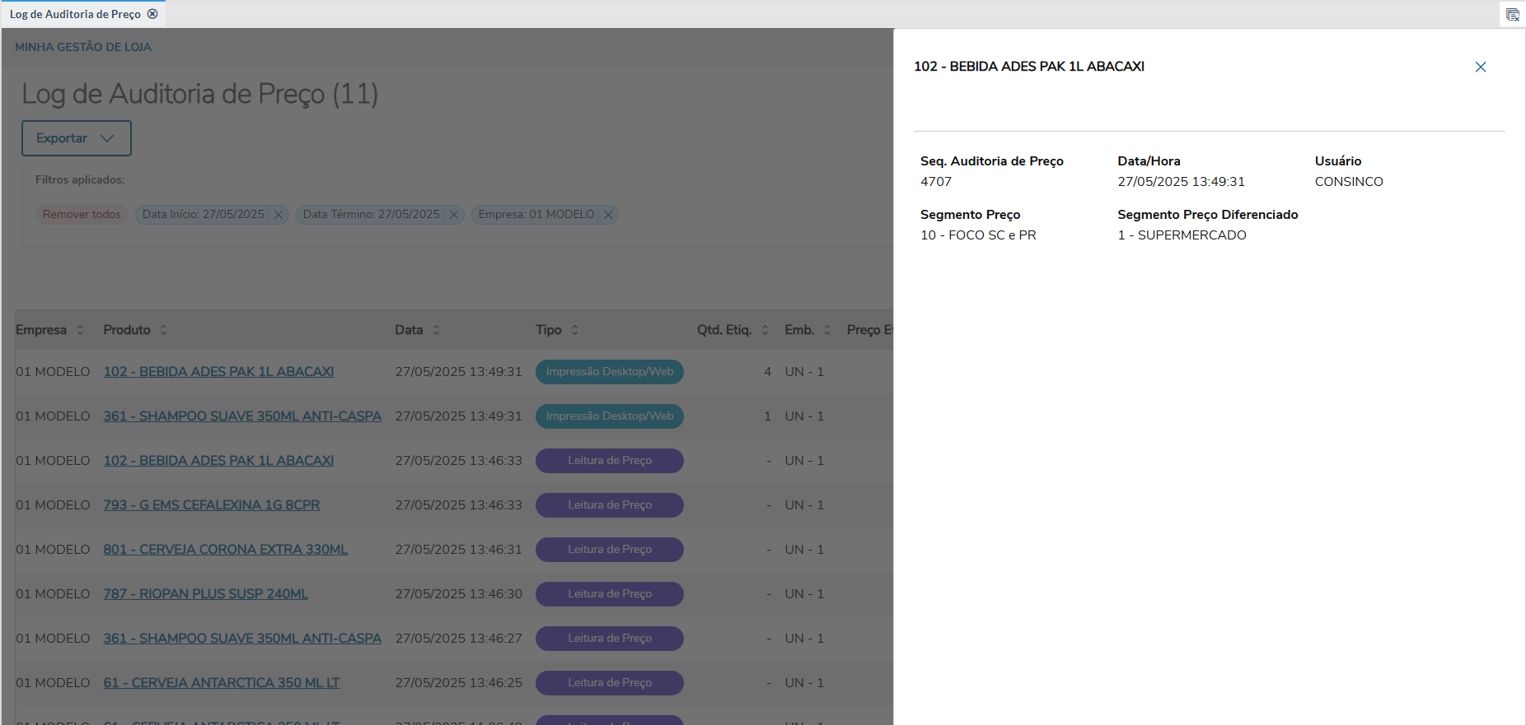1526x725 pixels.
Task: Click UN - 1 in CEFALEXINA row
Action: pos(804,505)
